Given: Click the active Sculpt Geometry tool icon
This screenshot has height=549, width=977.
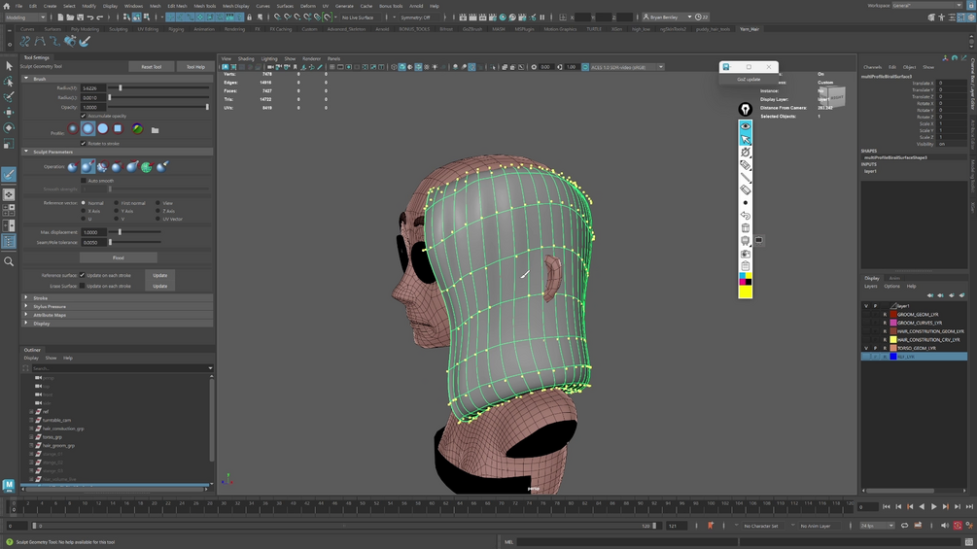Looking at the screenshot, I should pos(9,175).
